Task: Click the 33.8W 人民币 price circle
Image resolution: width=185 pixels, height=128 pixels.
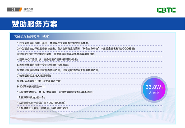Action: tap(154, 89)
